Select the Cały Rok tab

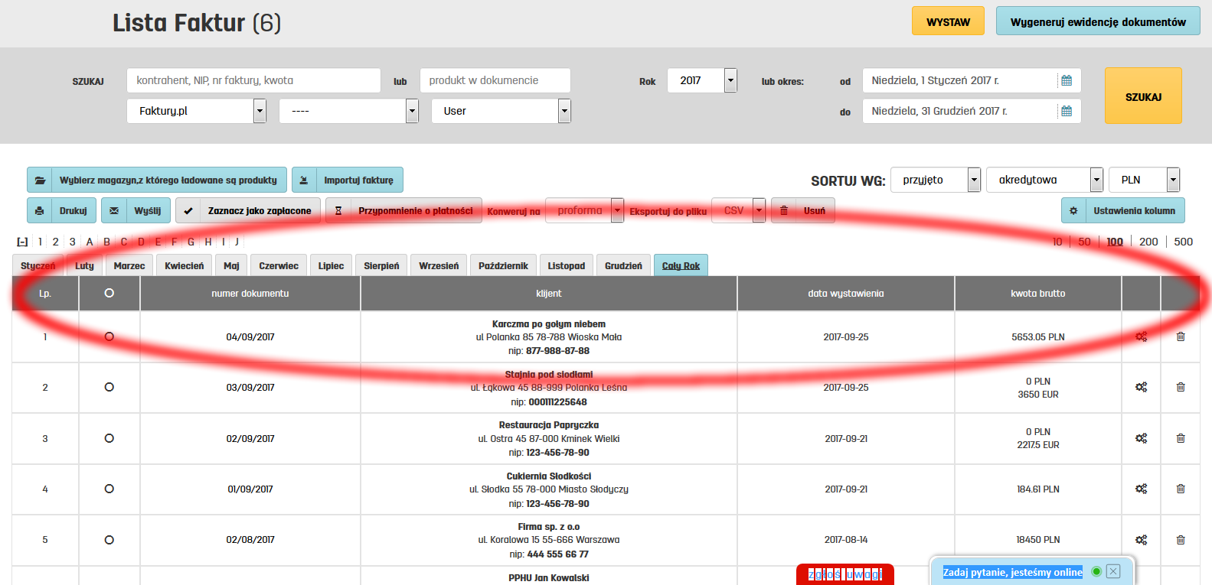click(x=681, y=265)
